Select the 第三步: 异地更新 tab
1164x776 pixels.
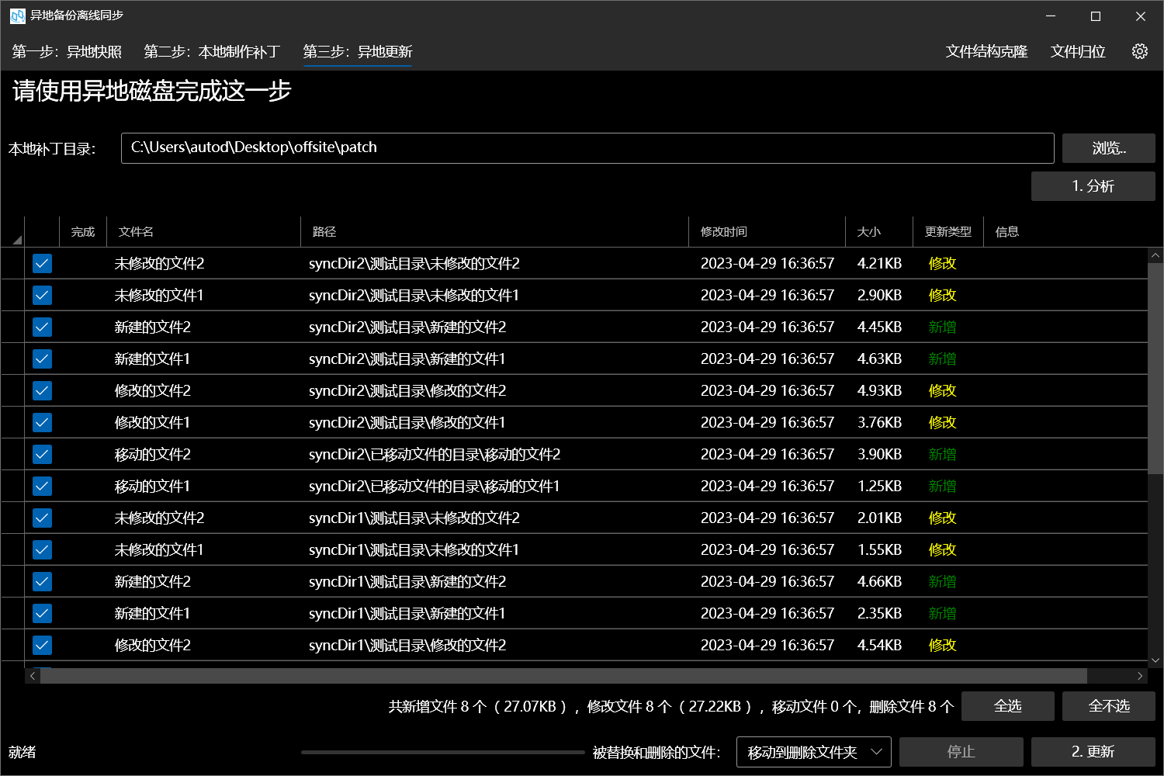[358, 52]
